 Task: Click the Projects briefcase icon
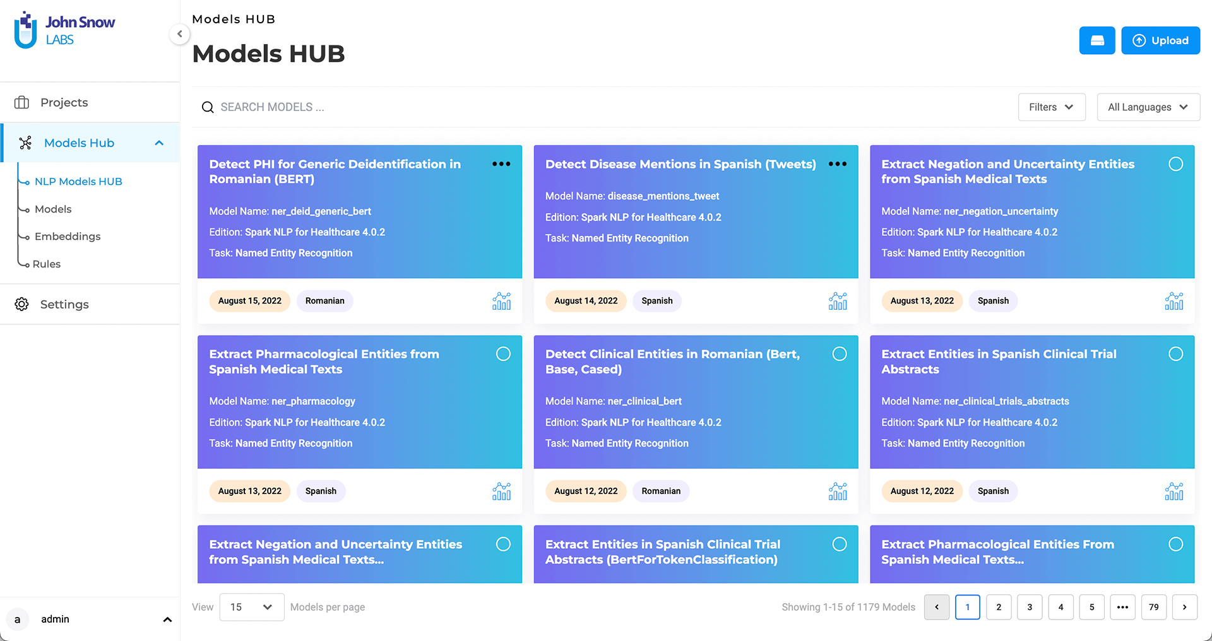[22, 102]
